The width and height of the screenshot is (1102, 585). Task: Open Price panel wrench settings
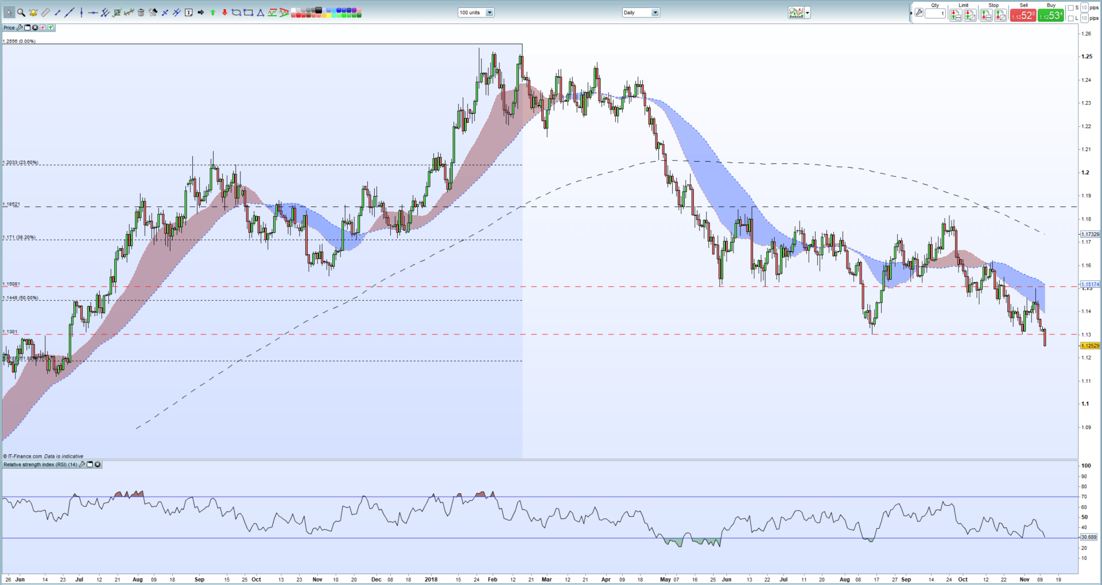click(x=20, y=28)
